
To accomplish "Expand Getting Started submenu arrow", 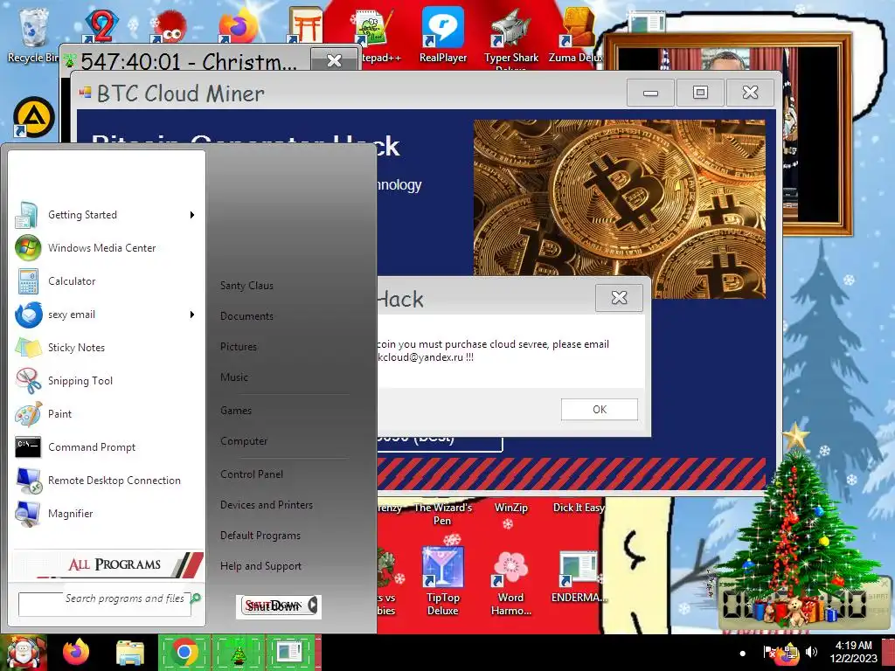I will click(x=192, y=215).
